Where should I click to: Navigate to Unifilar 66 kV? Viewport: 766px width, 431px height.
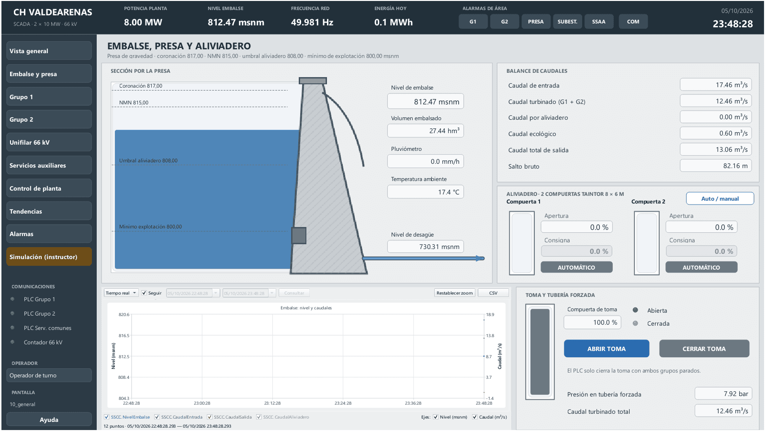point(49,142)
